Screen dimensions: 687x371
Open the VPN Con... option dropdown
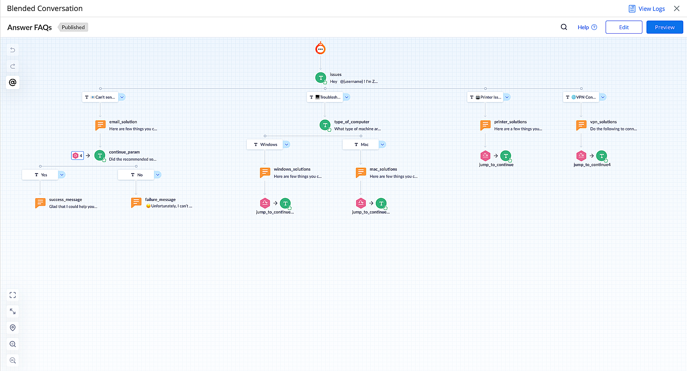pyautogui.click(x=602, y=97)
